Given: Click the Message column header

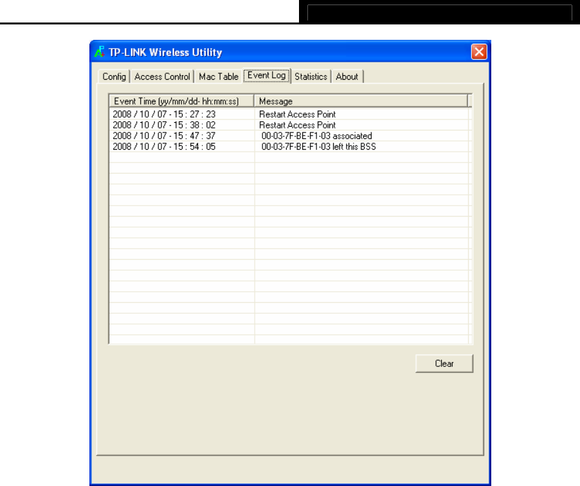Looking at the screenshot, I should [361, 101].
